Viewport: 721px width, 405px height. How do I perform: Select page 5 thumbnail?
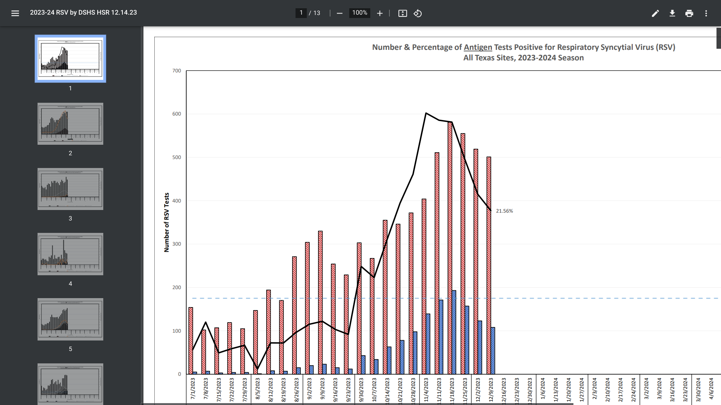[x=70, y=319]
